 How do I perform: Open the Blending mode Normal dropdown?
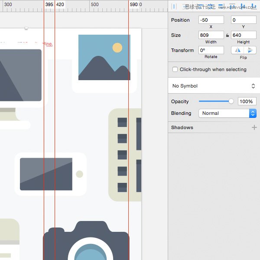[x=227, y=113]
